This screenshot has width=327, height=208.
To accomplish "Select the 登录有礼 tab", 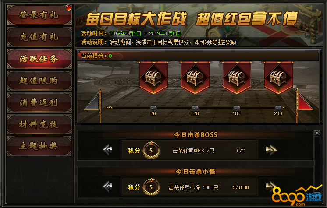I will (x=39, y=15).
